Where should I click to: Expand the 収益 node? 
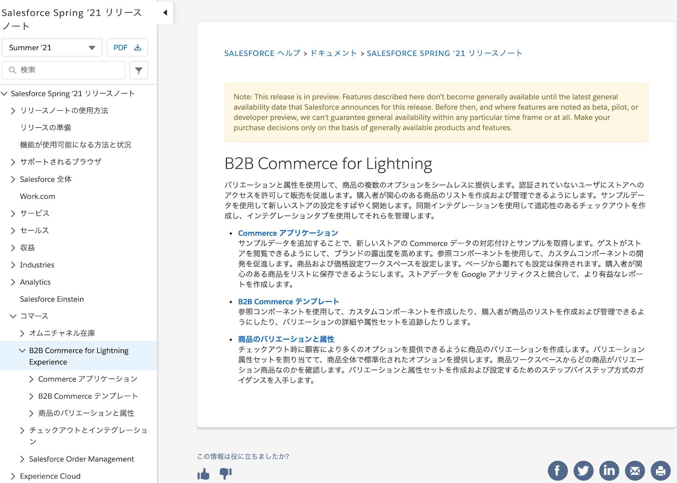tap(13, 248)
